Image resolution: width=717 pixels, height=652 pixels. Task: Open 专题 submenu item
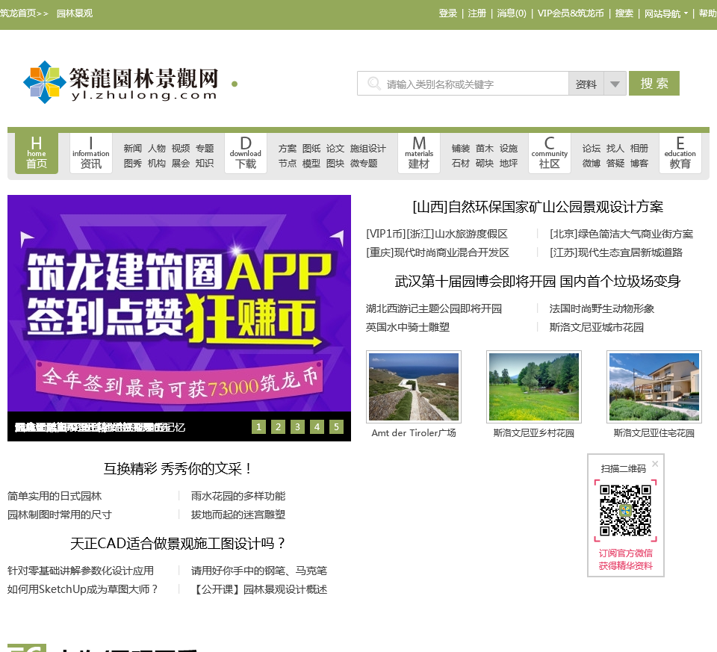[x=205, y=148]
